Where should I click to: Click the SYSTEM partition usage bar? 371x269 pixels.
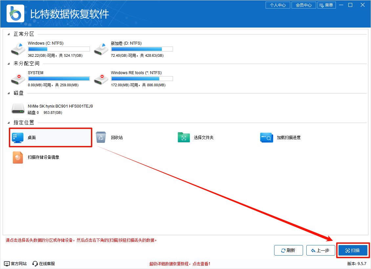(x=59, y=78)
